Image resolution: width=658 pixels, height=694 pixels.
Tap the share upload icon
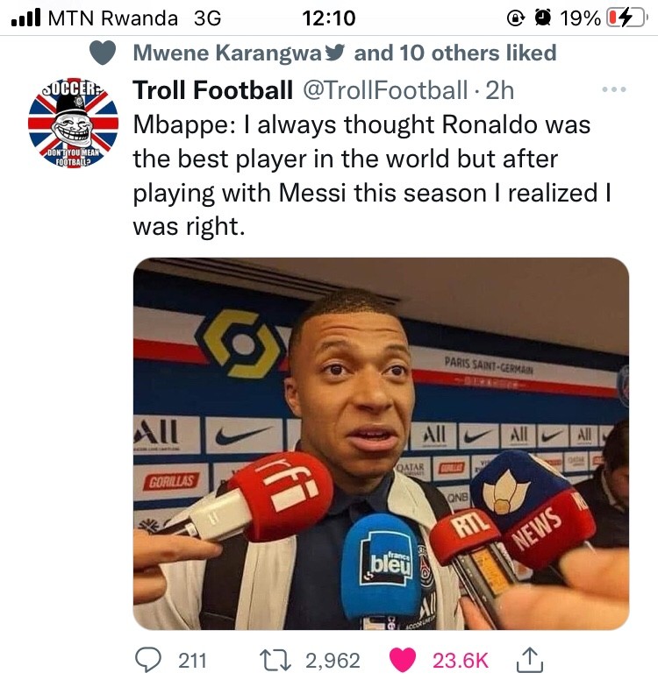pyautogui.click(x=529, y=660)
